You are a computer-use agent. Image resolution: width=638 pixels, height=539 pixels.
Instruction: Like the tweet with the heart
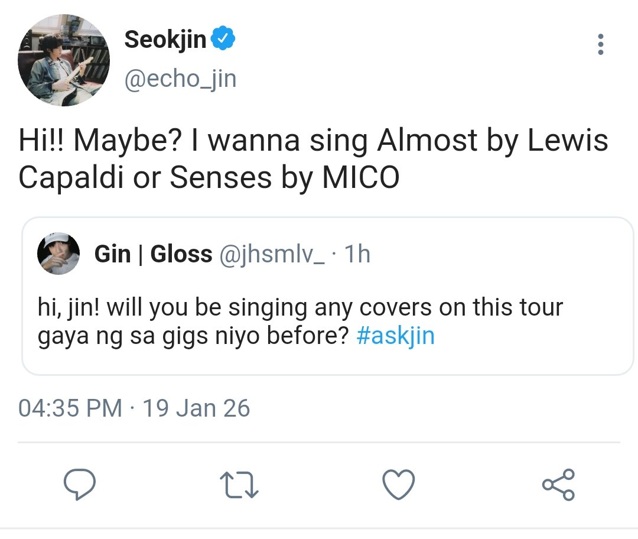coord(399,485)
